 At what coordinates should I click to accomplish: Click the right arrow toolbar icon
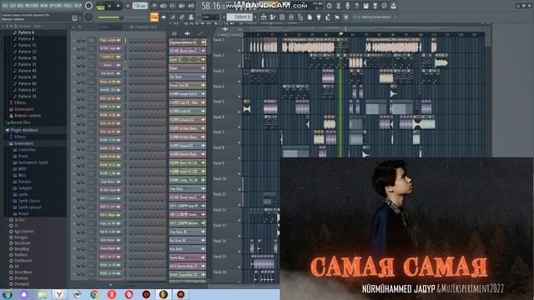click(x=164, y=17)
